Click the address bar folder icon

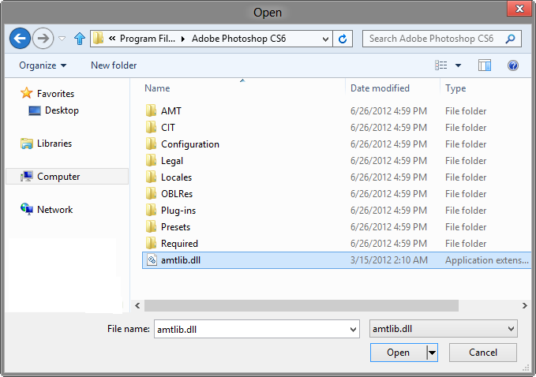click(99, 38)
